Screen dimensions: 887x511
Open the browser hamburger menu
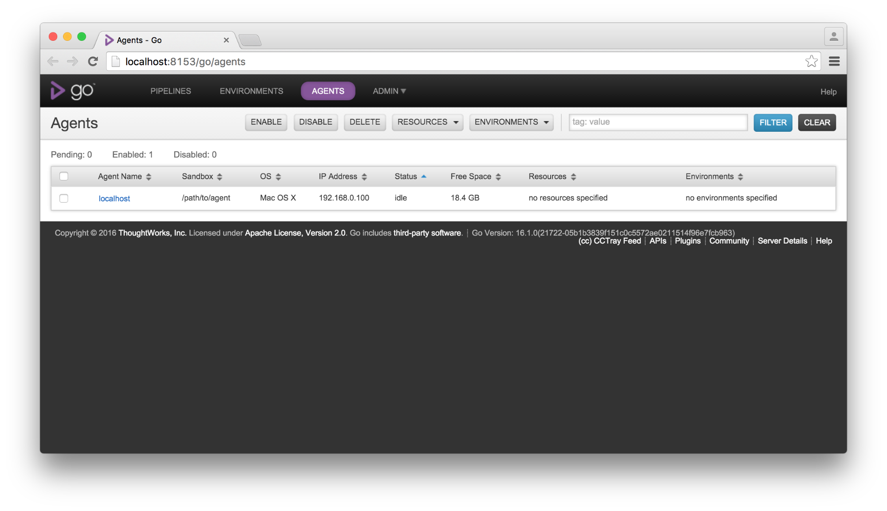[834, 61]
